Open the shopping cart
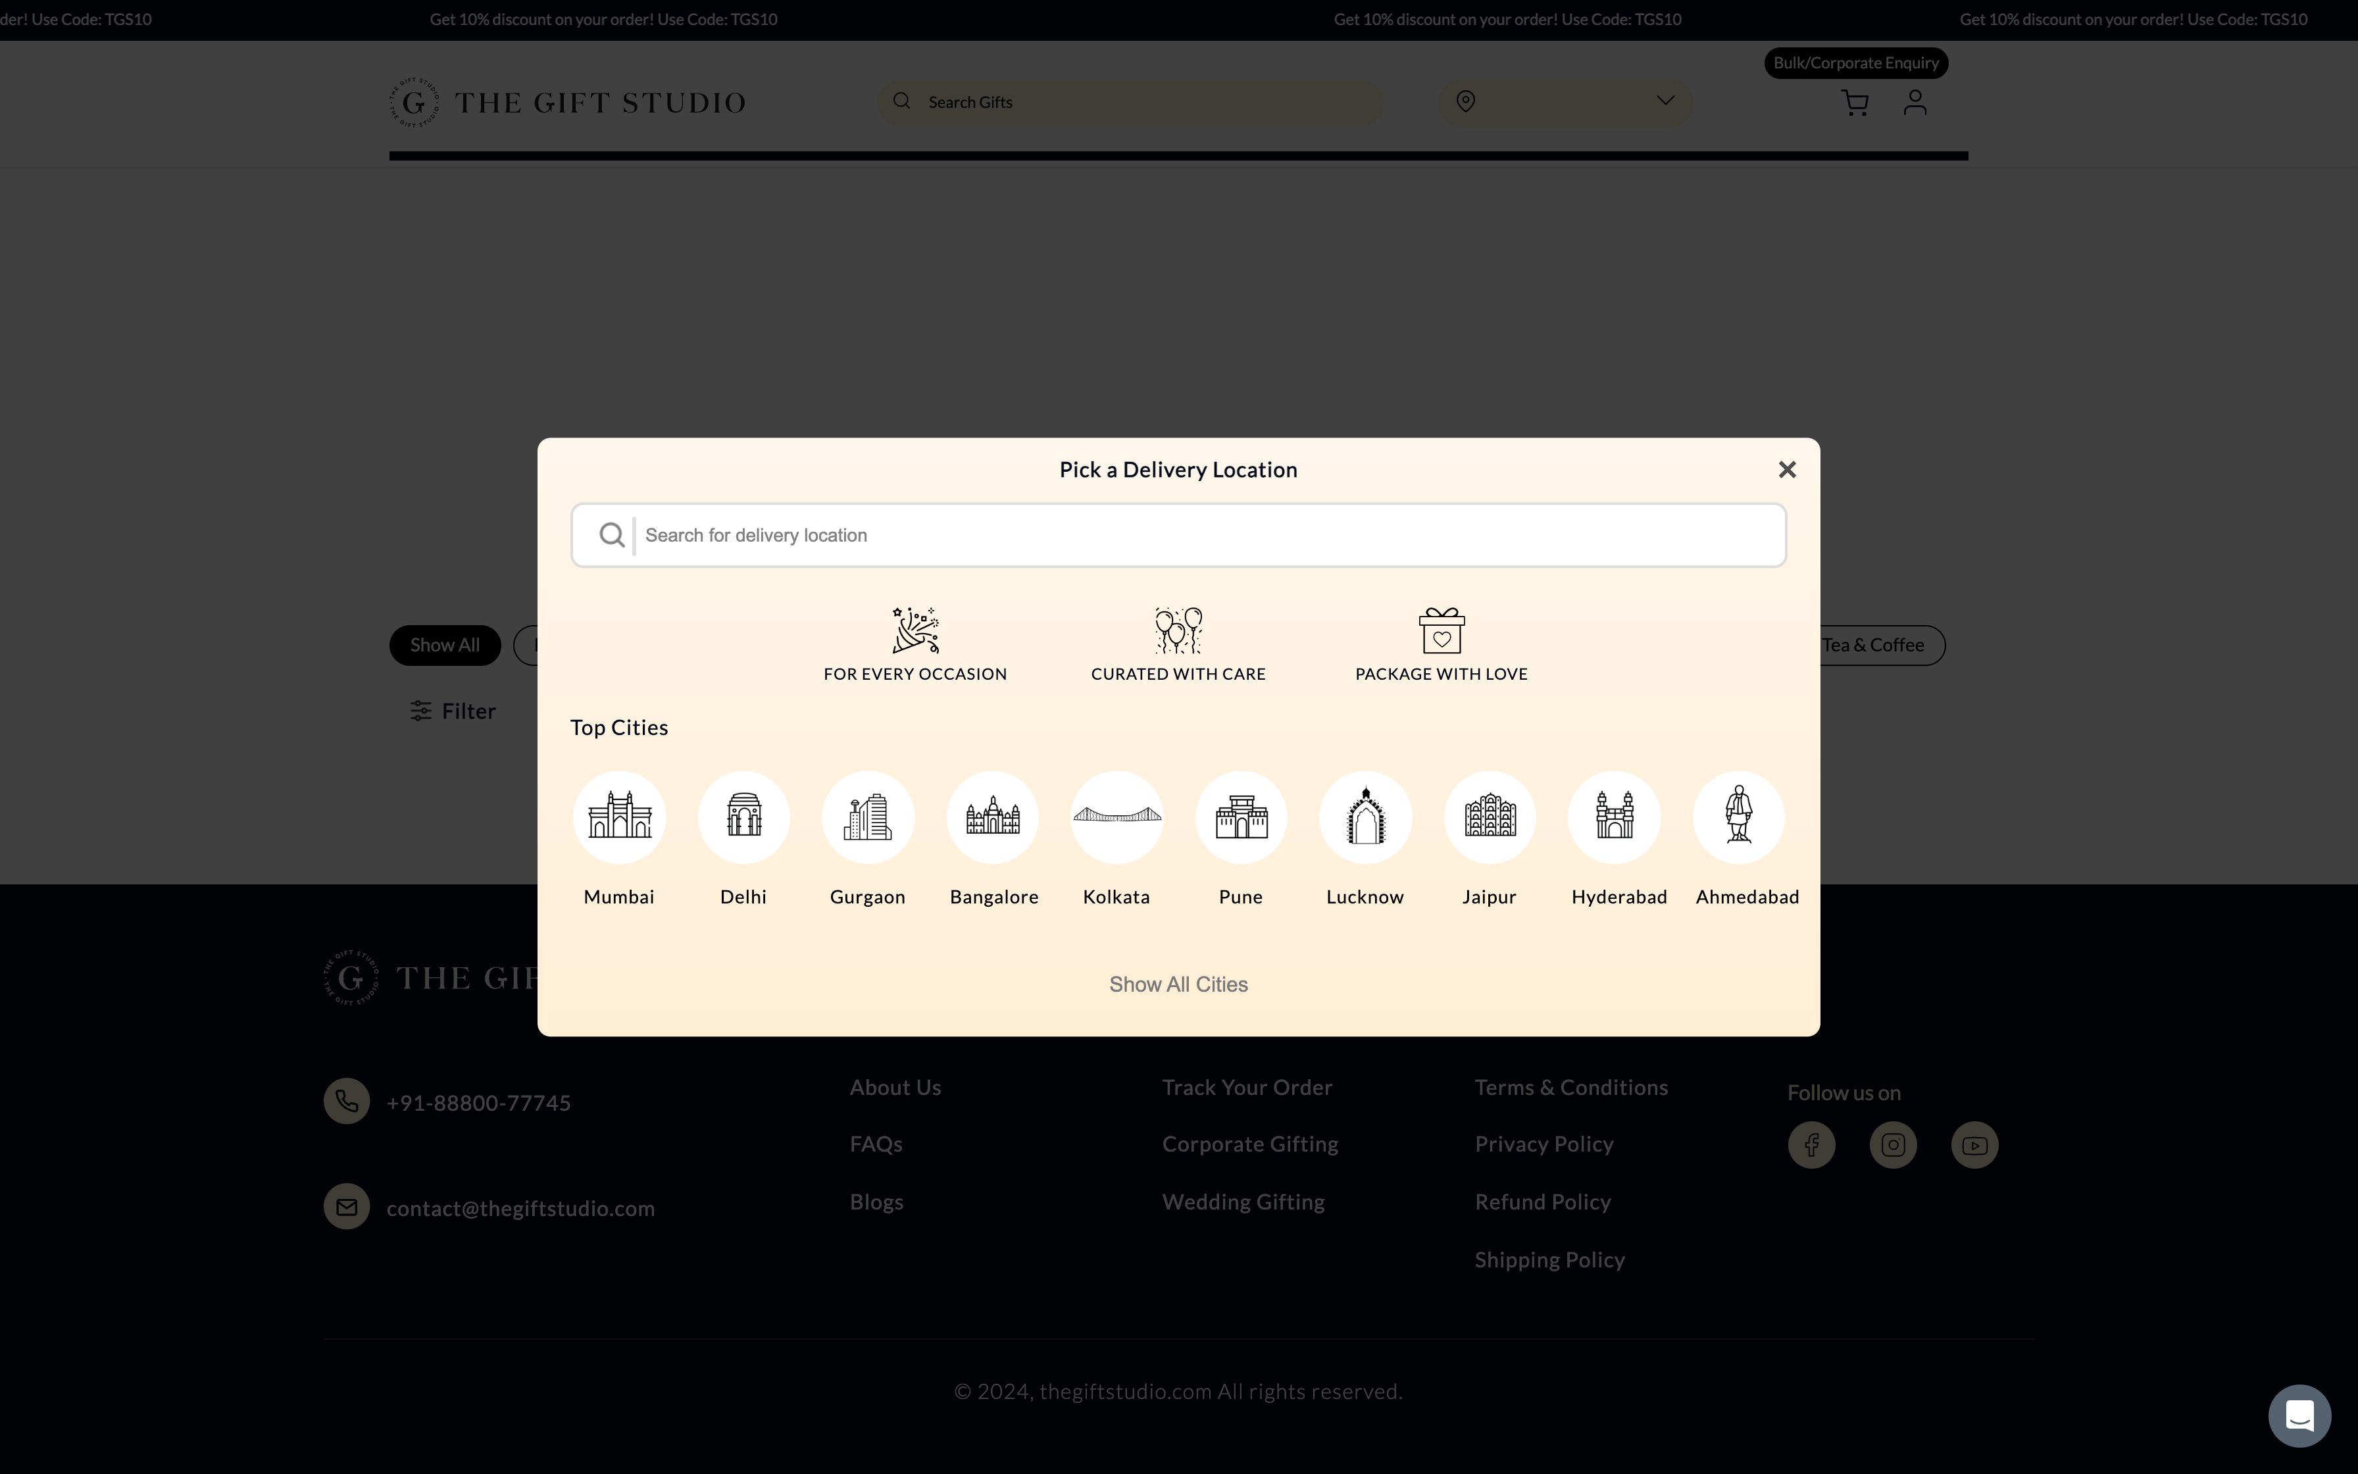The image size is (2358, 1474). click(x=1854, y=103)
